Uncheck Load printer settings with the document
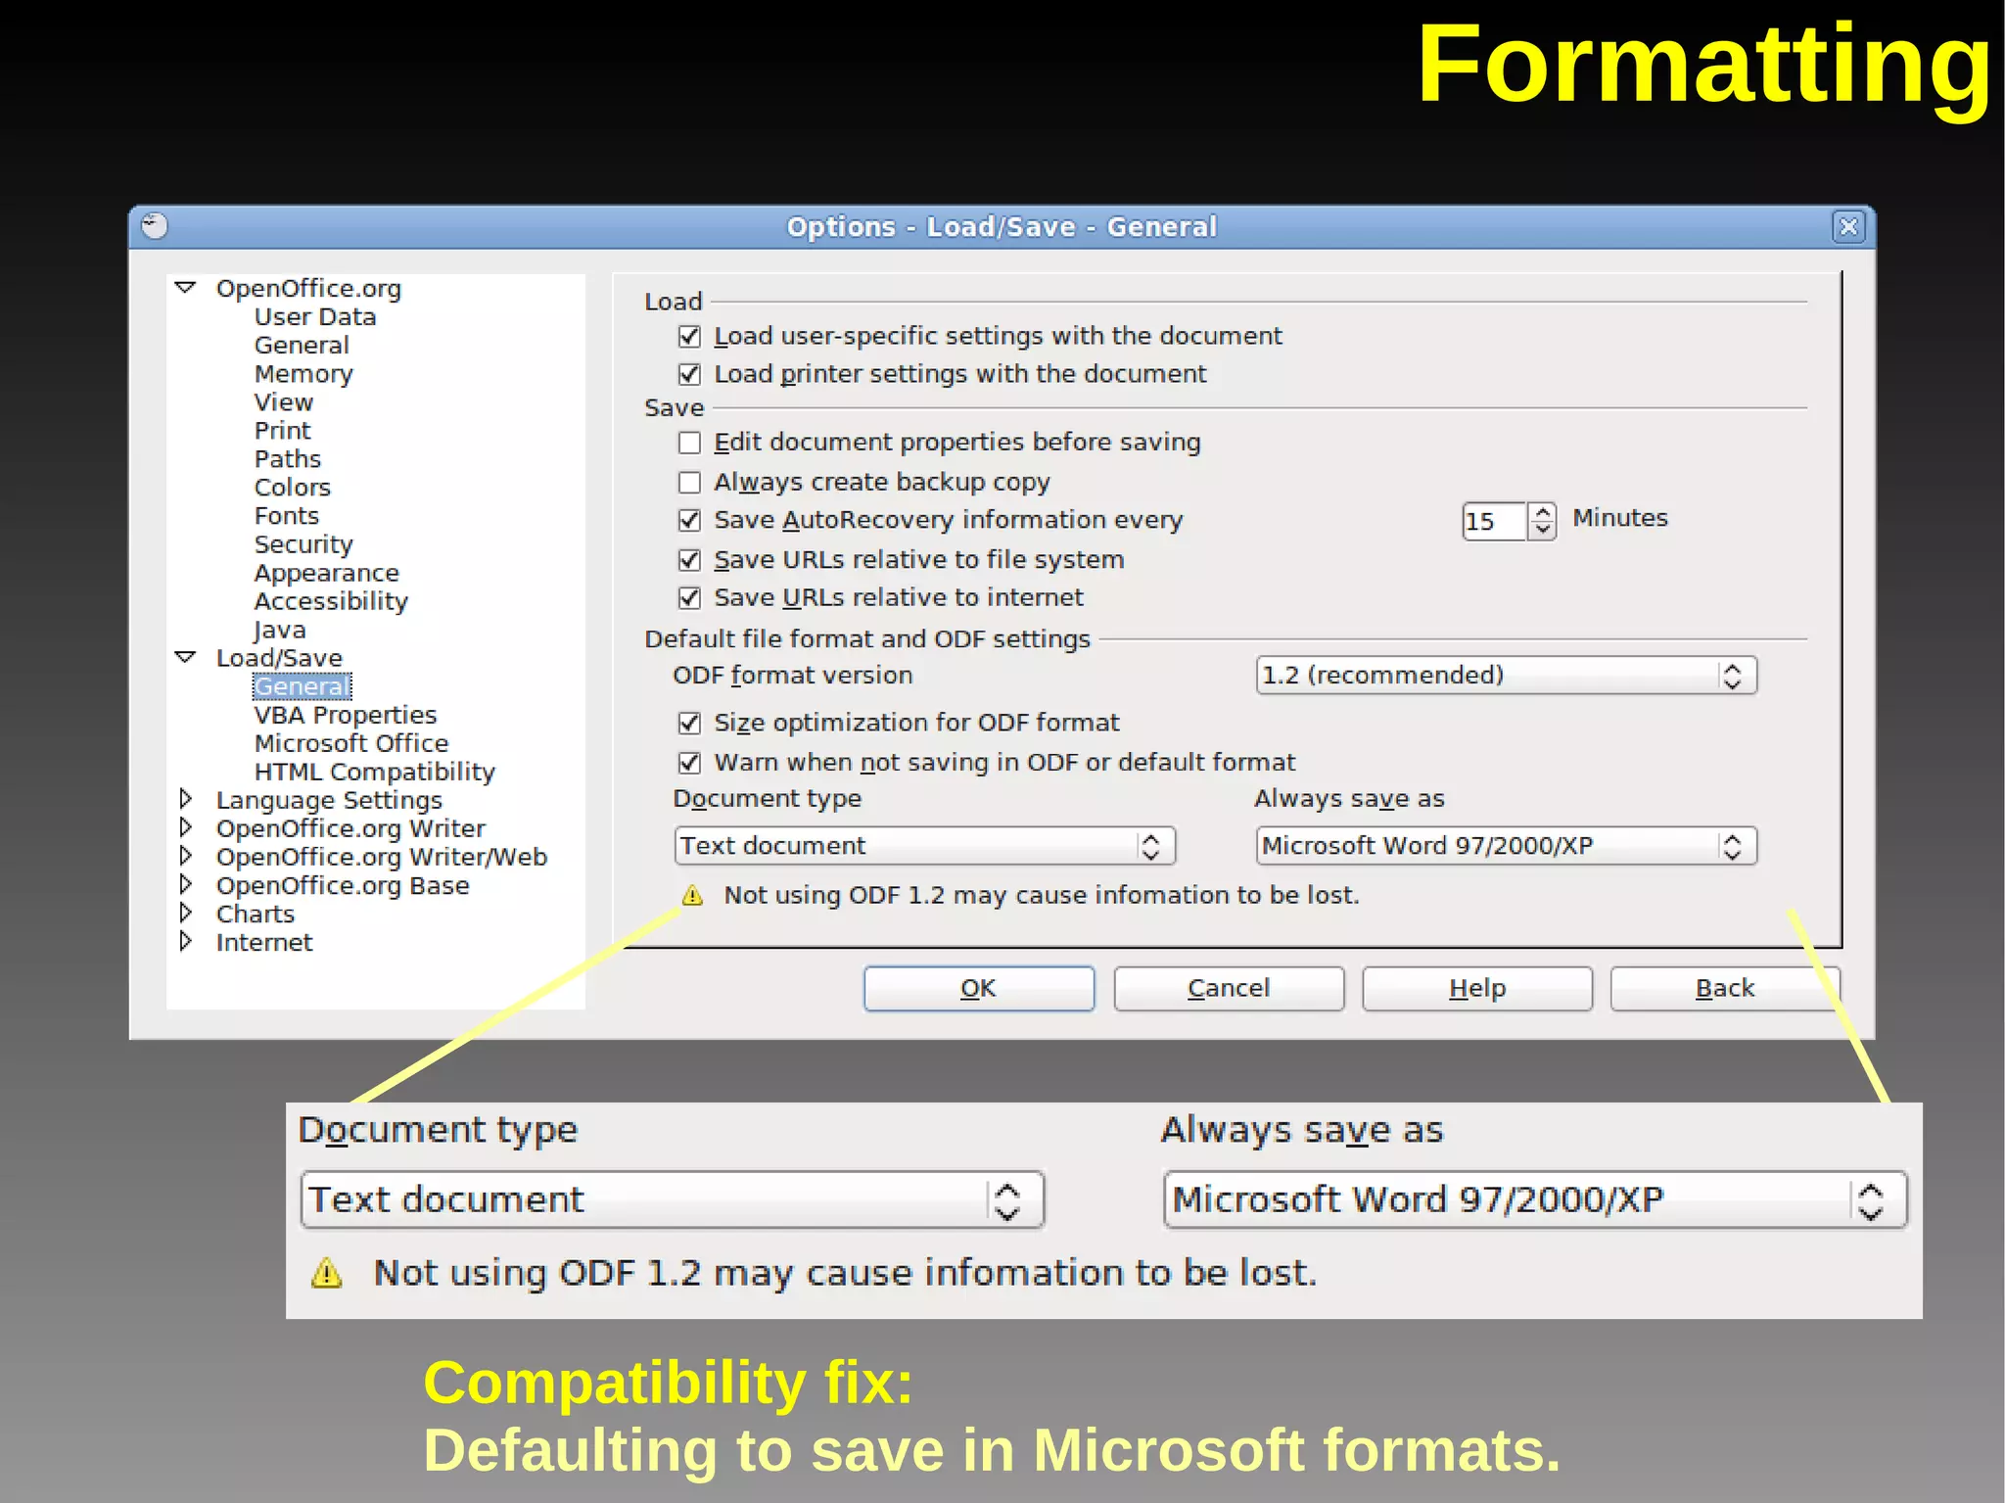 click(689, 374)
